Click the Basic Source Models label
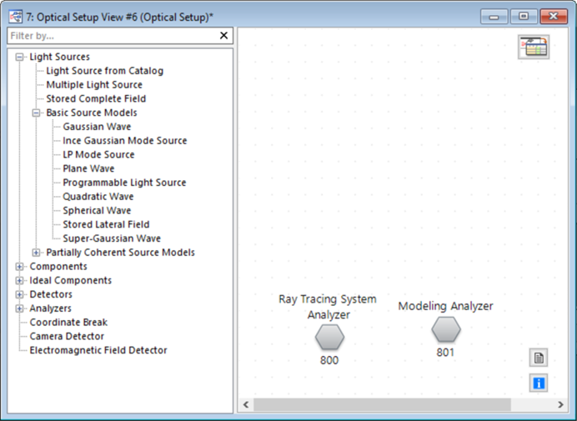Screen dimensions: 577x421 point(92,113)
